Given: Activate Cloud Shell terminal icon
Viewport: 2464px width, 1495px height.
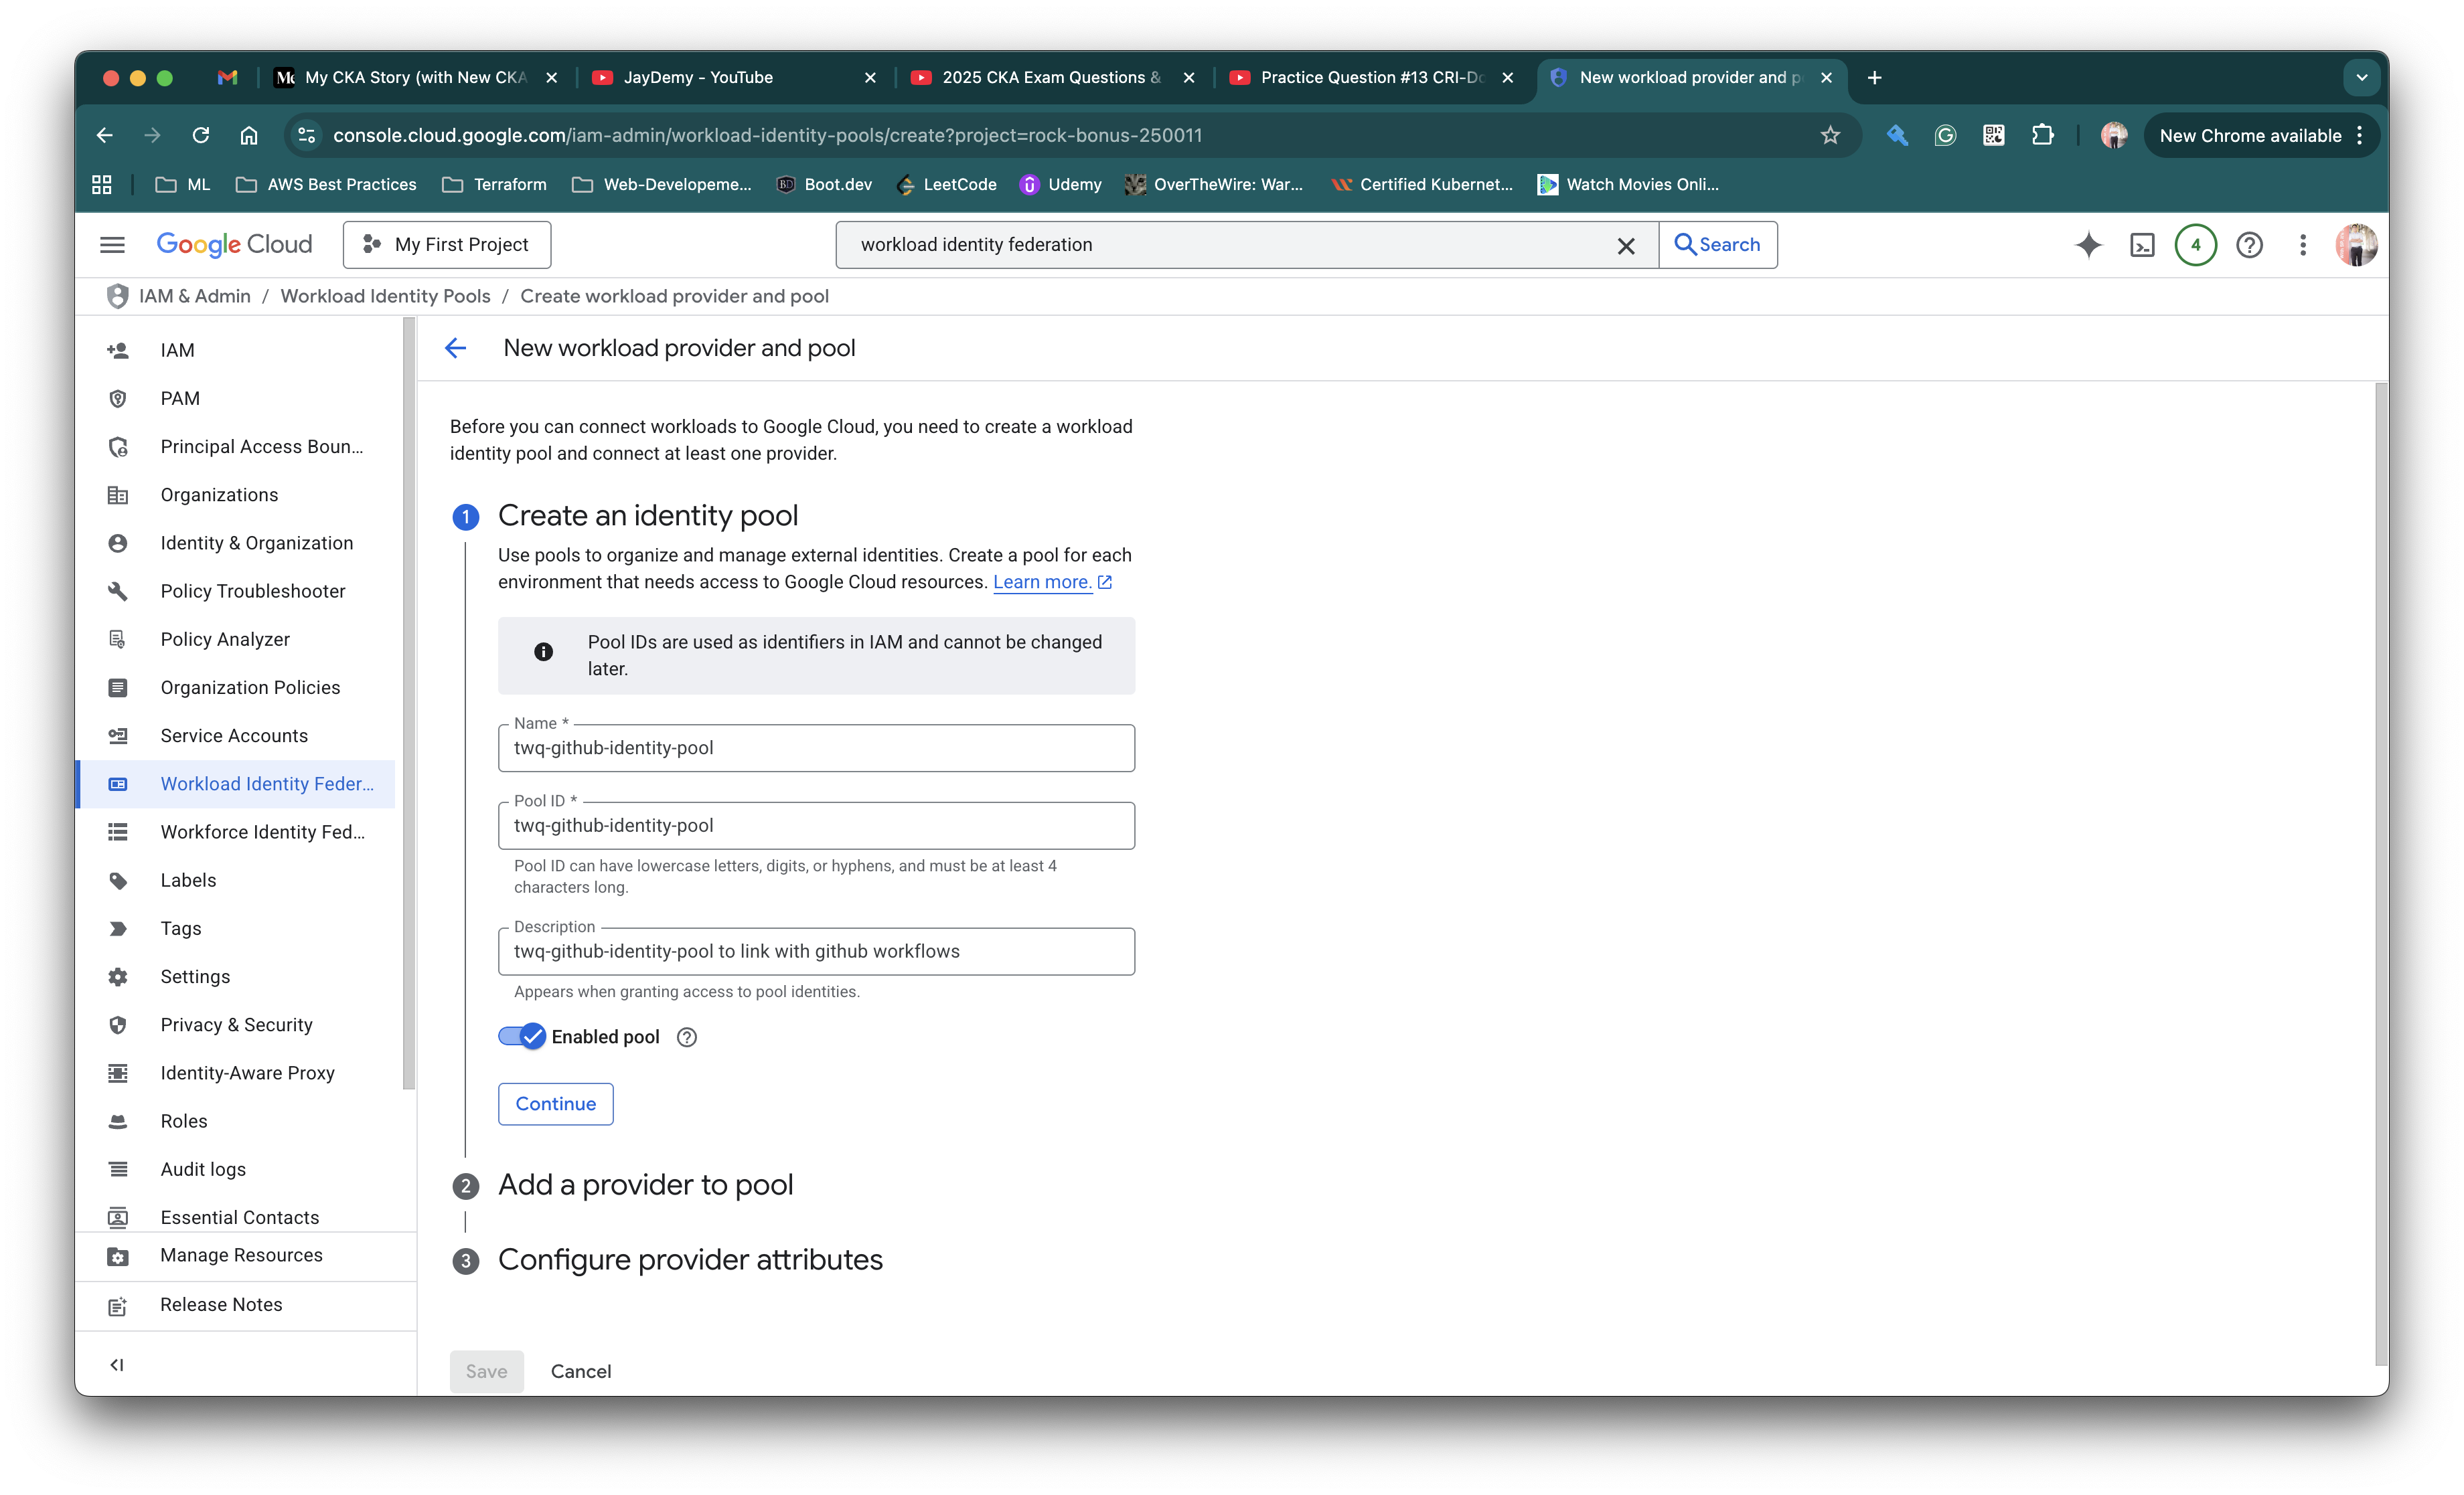Looking at the screenshot, I should click(x=2142, y=245).
